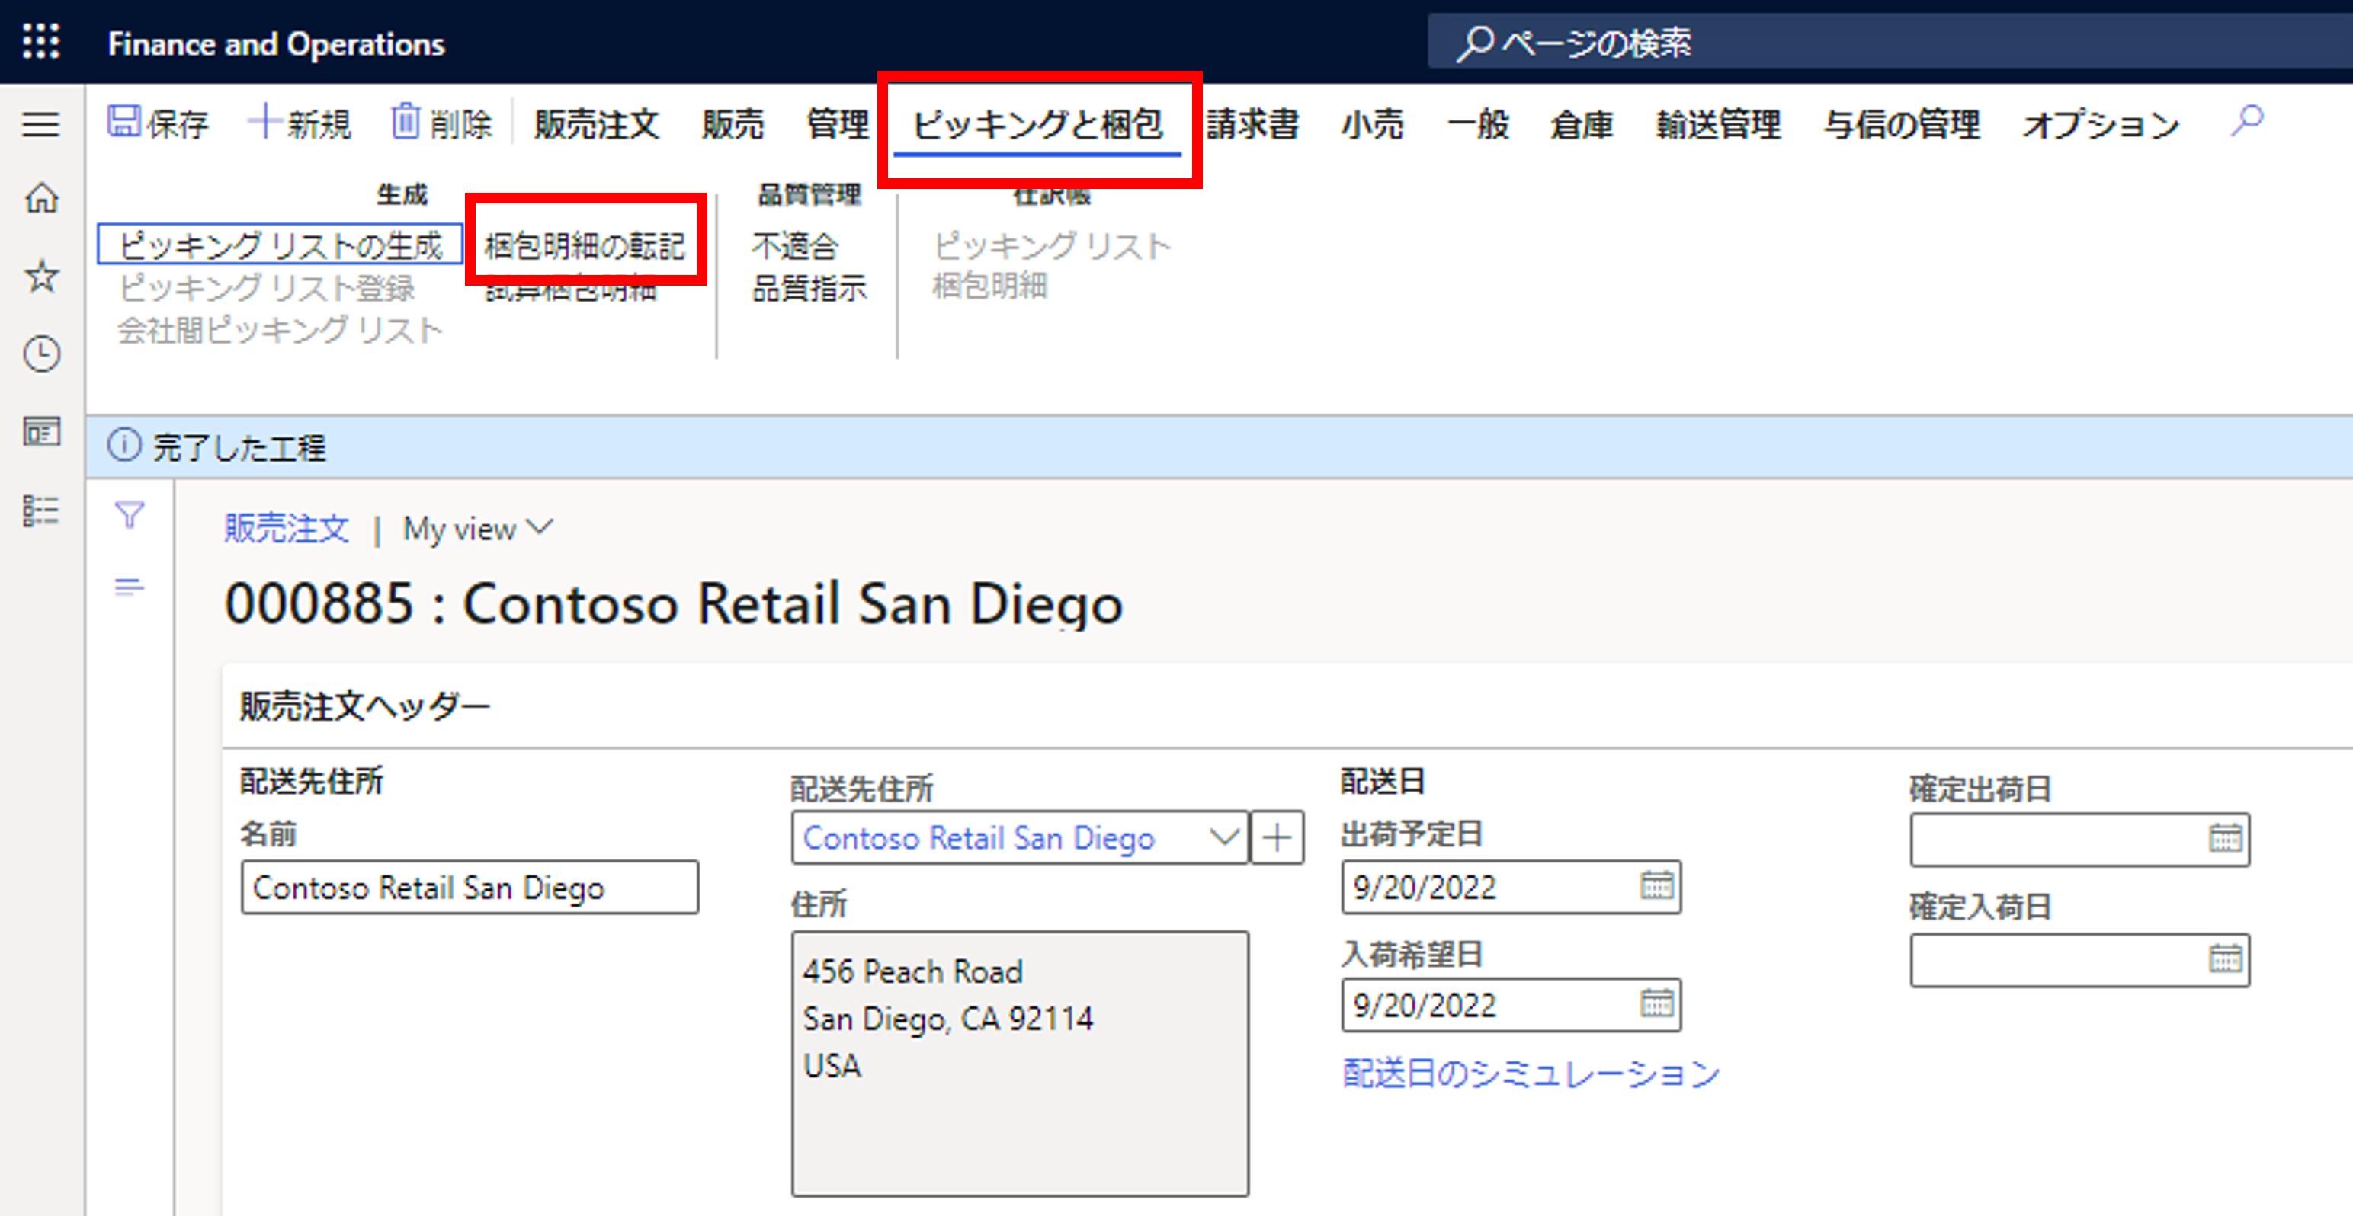Click the 新規 new button
2353x1216 pixels.
click(300, 123)
